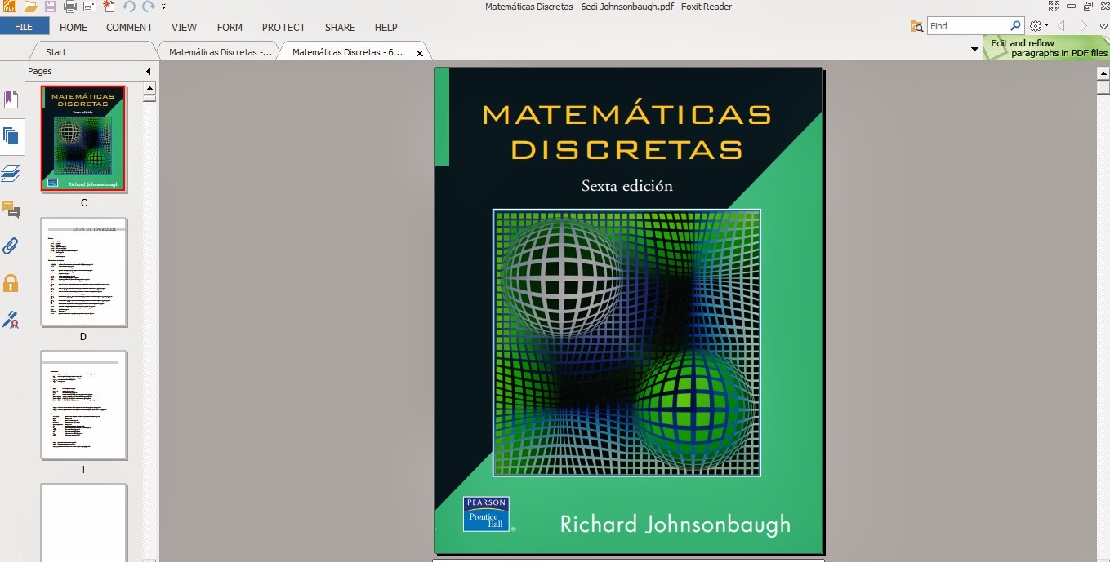Open the Comments panel icon

(x=11, y=210)
